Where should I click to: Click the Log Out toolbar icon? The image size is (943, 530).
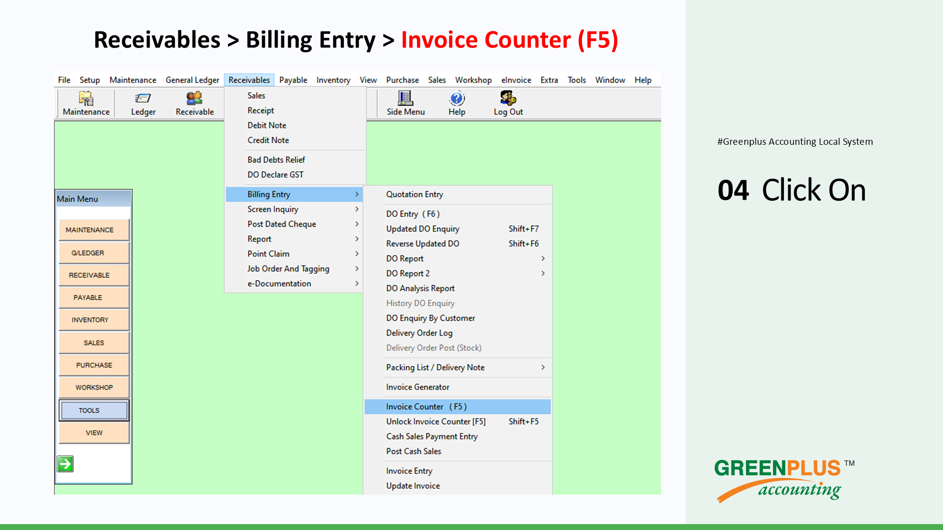(x=508, y=104)
